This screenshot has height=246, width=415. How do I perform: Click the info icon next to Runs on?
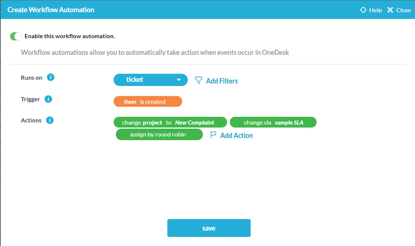[x=51, y=77]
